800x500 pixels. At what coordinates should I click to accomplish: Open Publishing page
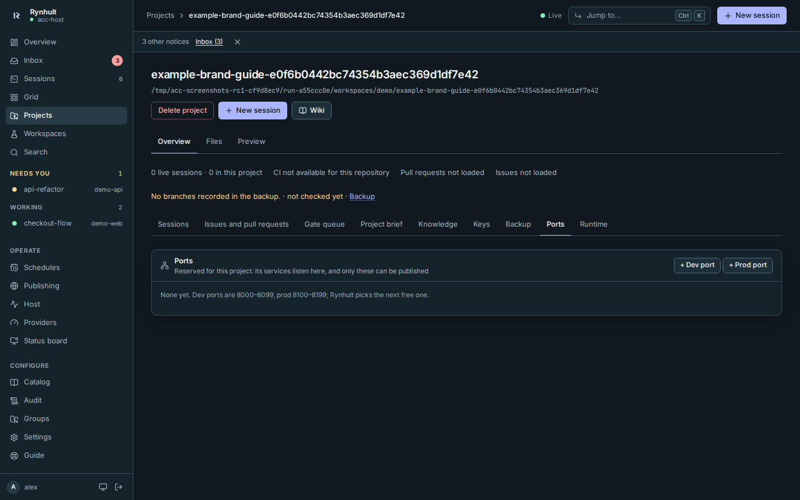66,286
